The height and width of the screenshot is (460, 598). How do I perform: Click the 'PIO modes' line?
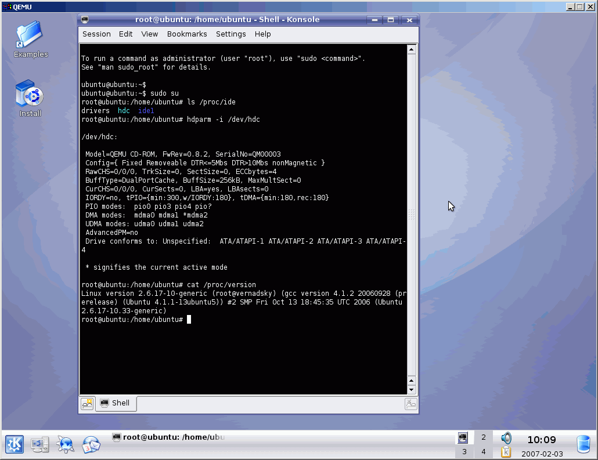pos(149,206)
